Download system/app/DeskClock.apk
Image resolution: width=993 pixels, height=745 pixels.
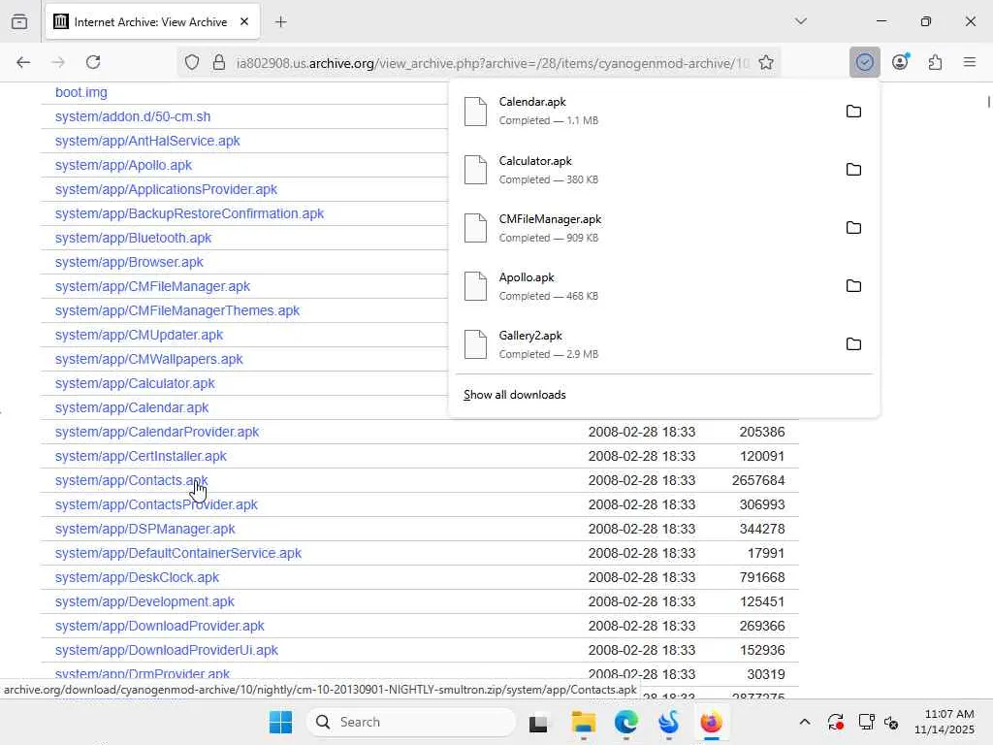(x=137, y=578)
